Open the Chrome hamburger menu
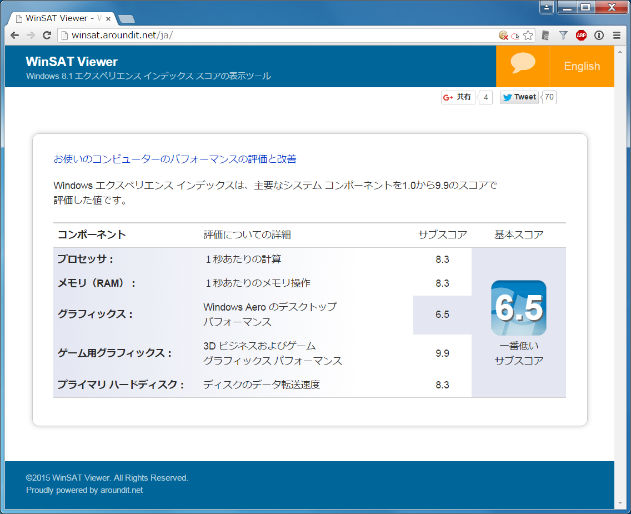Screen dimensions: 631x514 (x=617, y=36)
